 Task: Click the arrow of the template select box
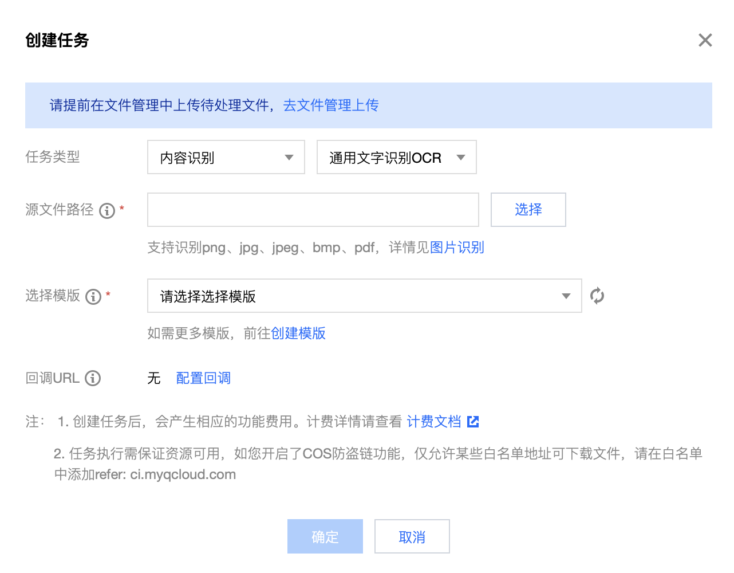(566, 296)
